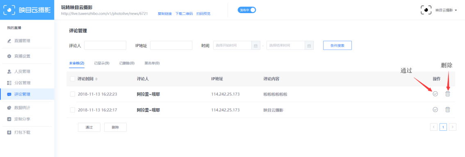Click the 扫码预览 link
Screen dimensions: 465x157
(x=203, y=14)
